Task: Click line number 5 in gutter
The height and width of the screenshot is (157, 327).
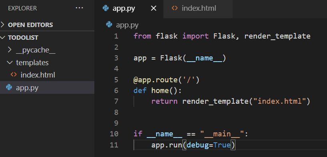Action: point(116,79)
